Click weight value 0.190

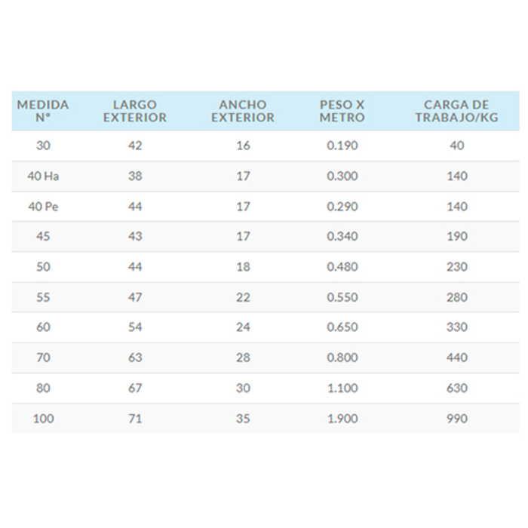click(342, 146)
